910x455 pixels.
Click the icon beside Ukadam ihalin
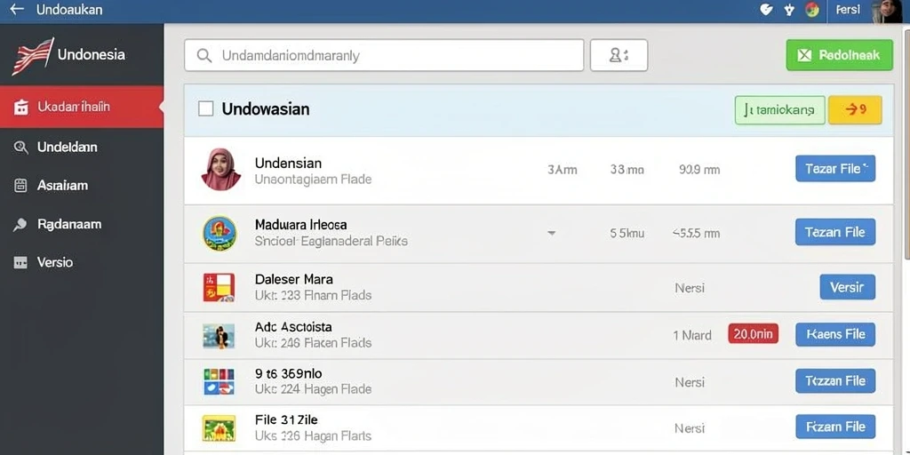(x=21, y=108)
